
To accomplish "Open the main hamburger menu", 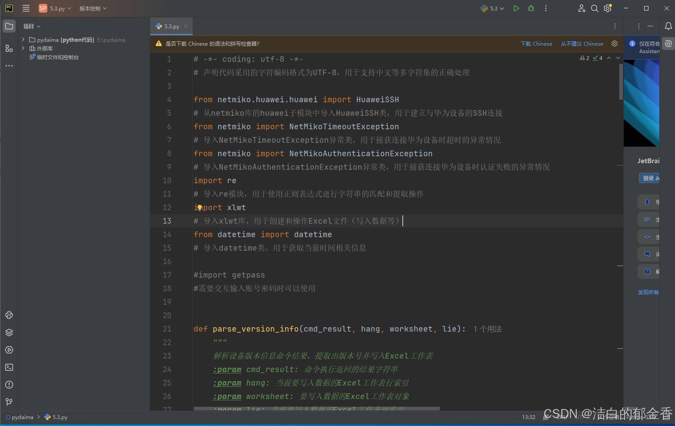I will coord(26,8).
